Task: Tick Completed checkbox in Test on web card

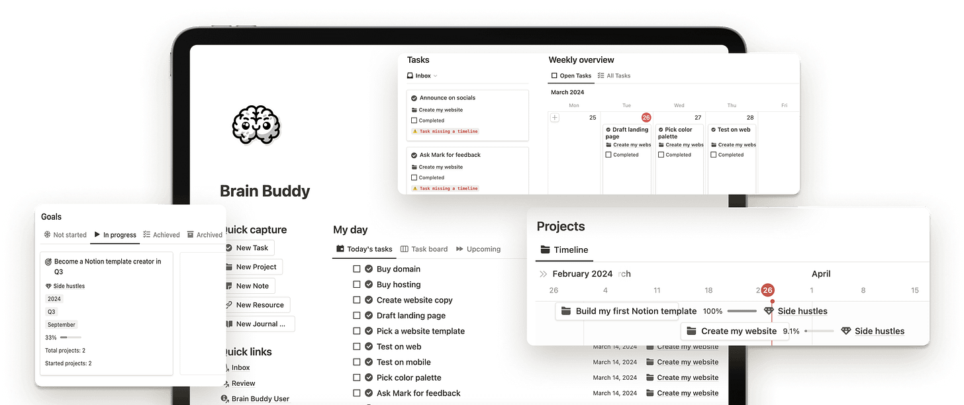Action: 714,155
